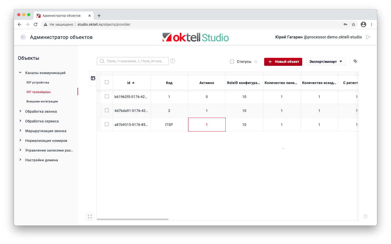Click the Активно column header

207,83
